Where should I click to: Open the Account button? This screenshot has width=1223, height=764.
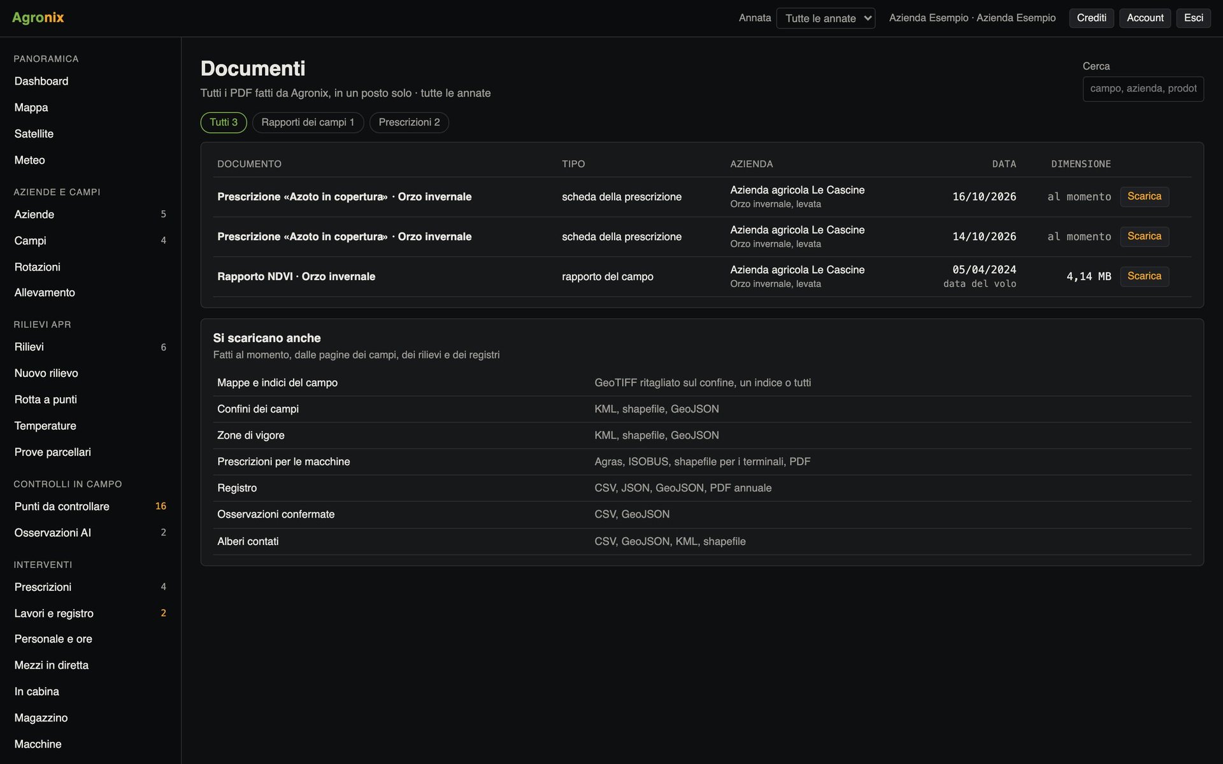pos(1145,18)
